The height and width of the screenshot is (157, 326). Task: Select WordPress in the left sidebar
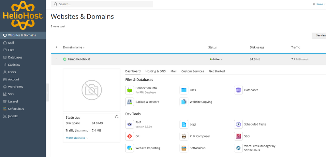point(15,87)
